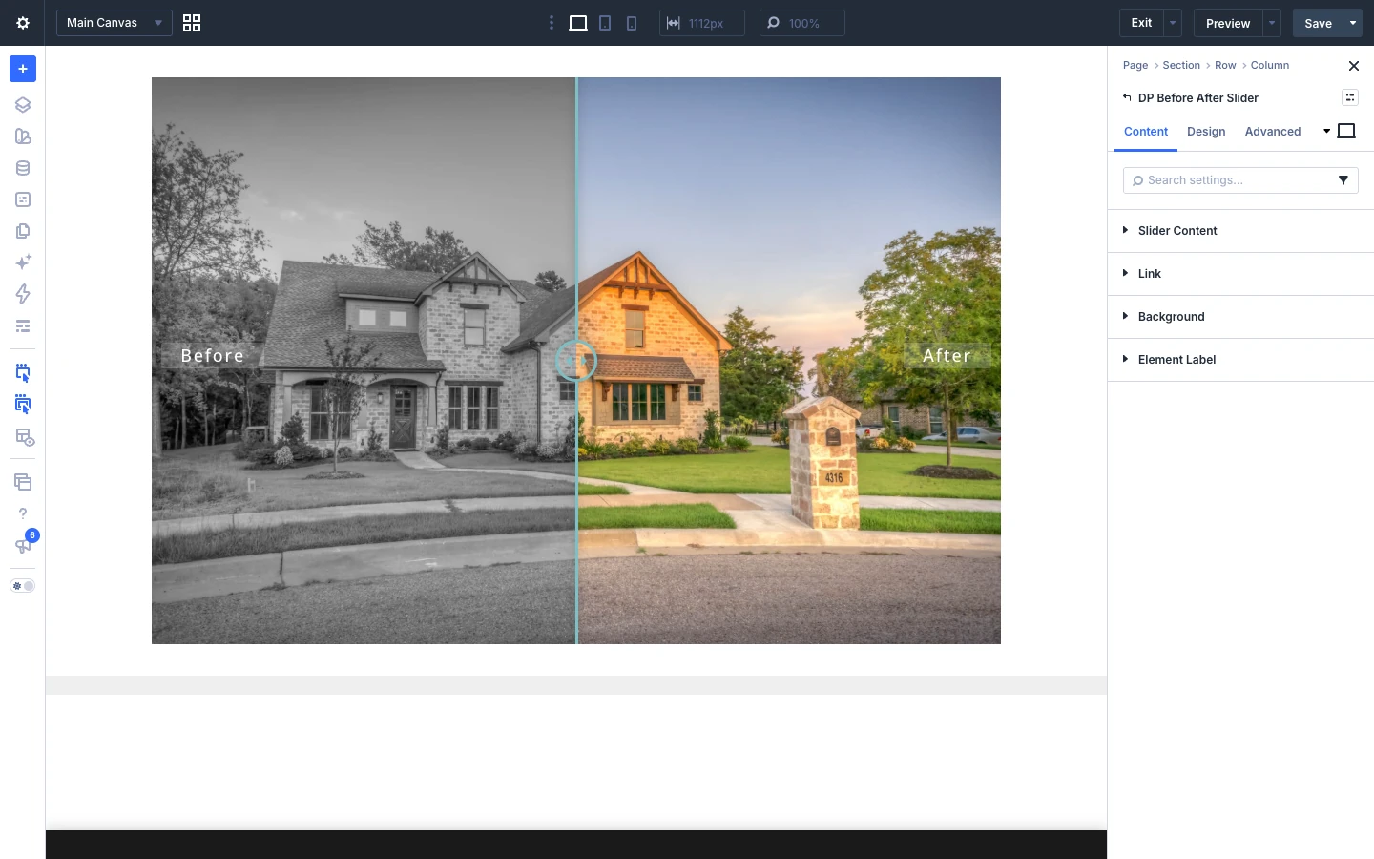Screen dimensions: 1374x859
Task: Open the three-dot options in top bar
Action: pyautogui.click(x=552, y=23)
